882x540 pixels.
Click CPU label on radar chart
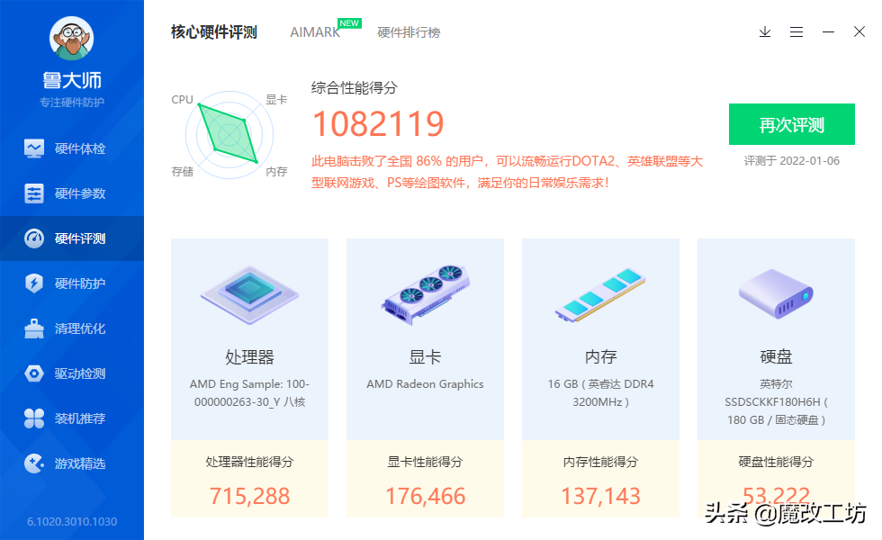point(182,100)
